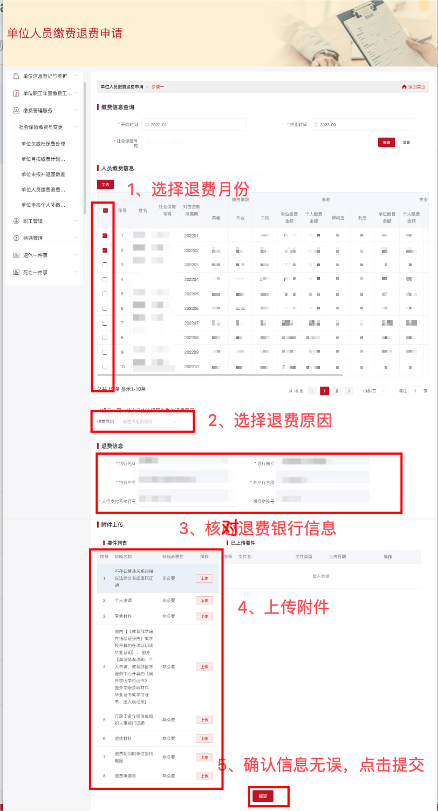
Task: Open 单位月报缴费计划 menu item
Action: pos(43,159)
